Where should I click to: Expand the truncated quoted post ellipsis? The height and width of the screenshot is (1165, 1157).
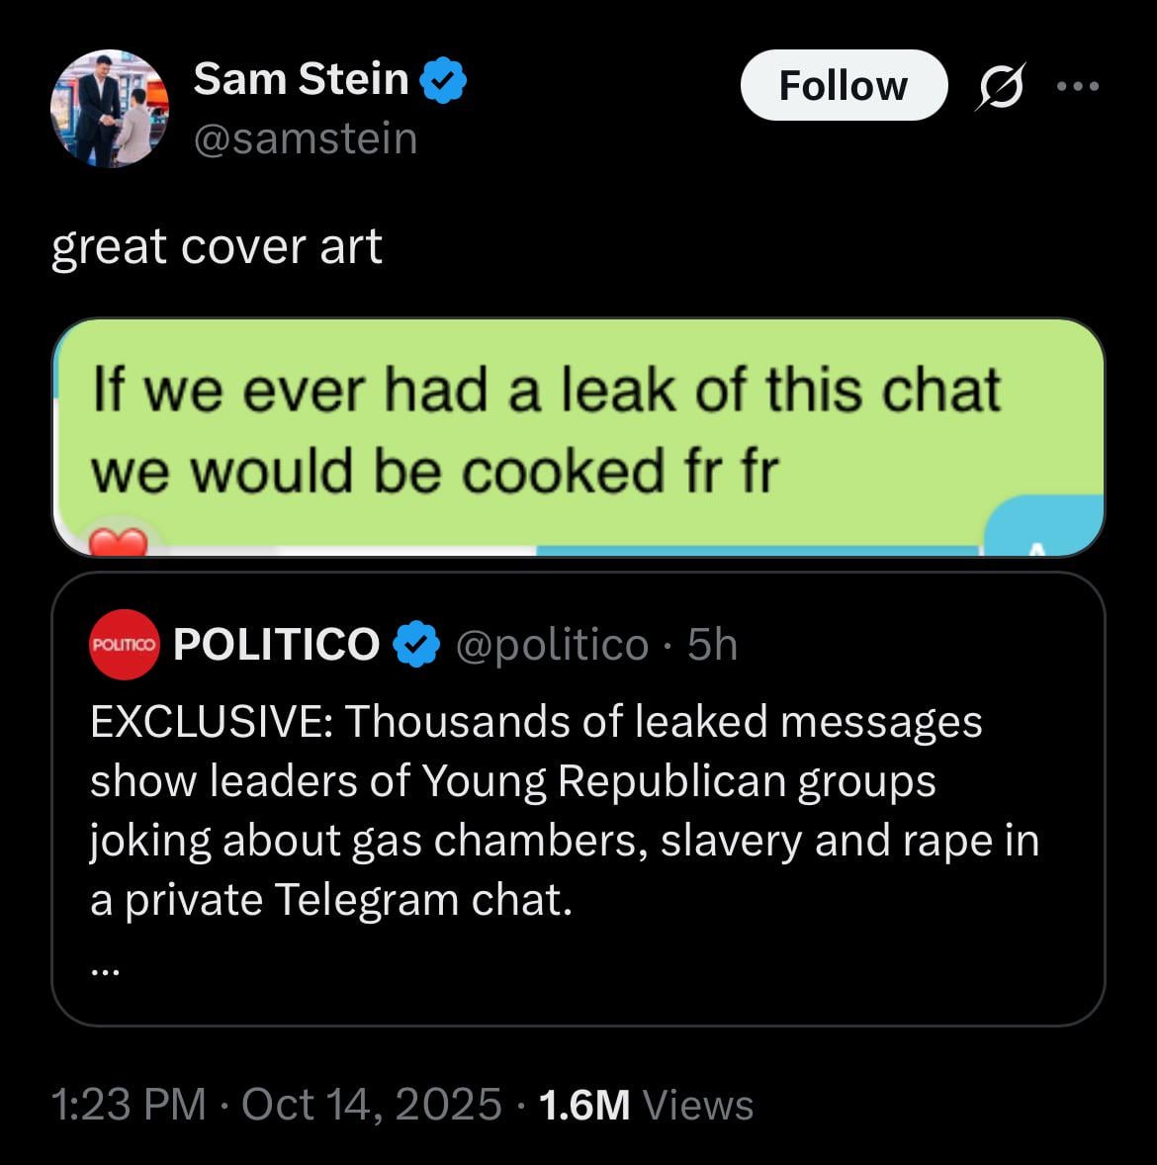pyautogui.click(x=105, y=970)
